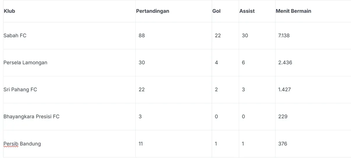Click the Menit Bermain column header

293,11
